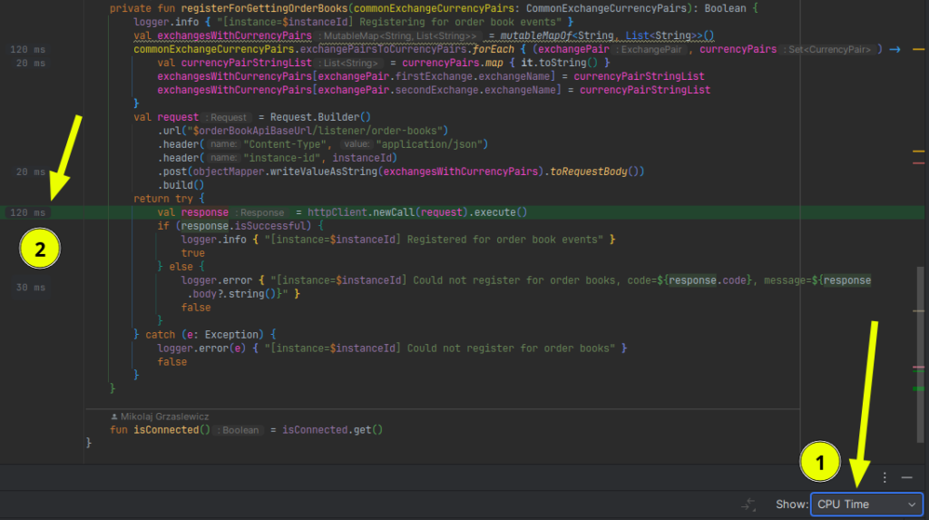Click the 30 ms hint beside logger.error line
This screenshot has width=929, height=520.
click(x=31, y=288)
